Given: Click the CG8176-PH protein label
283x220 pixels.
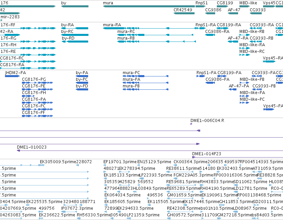Looking at the screenshot, I should (34, 93).
